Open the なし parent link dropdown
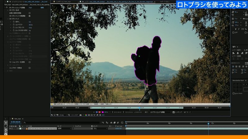 point(100,128)
